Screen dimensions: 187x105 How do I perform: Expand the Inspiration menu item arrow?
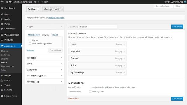124,51
